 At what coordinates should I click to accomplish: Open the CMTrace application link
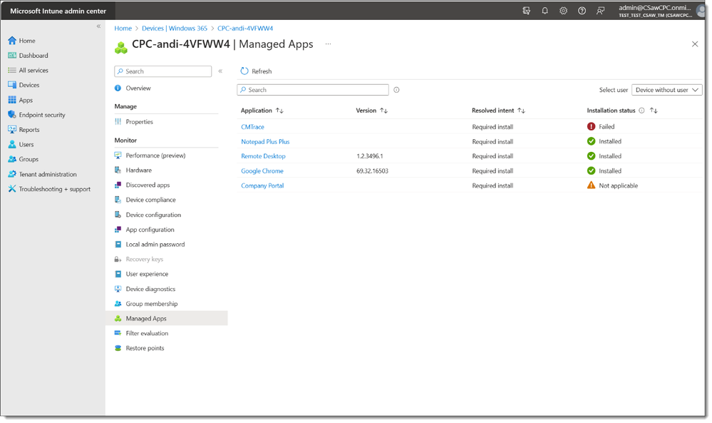click(252, 127)
